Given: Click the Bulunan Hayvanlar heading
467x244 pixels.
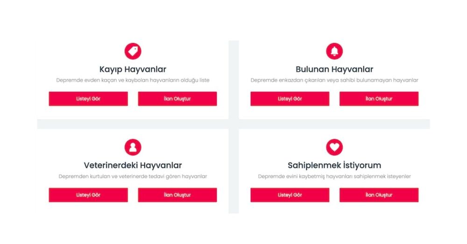Looking at the screenshot, I should coord(334,70).
